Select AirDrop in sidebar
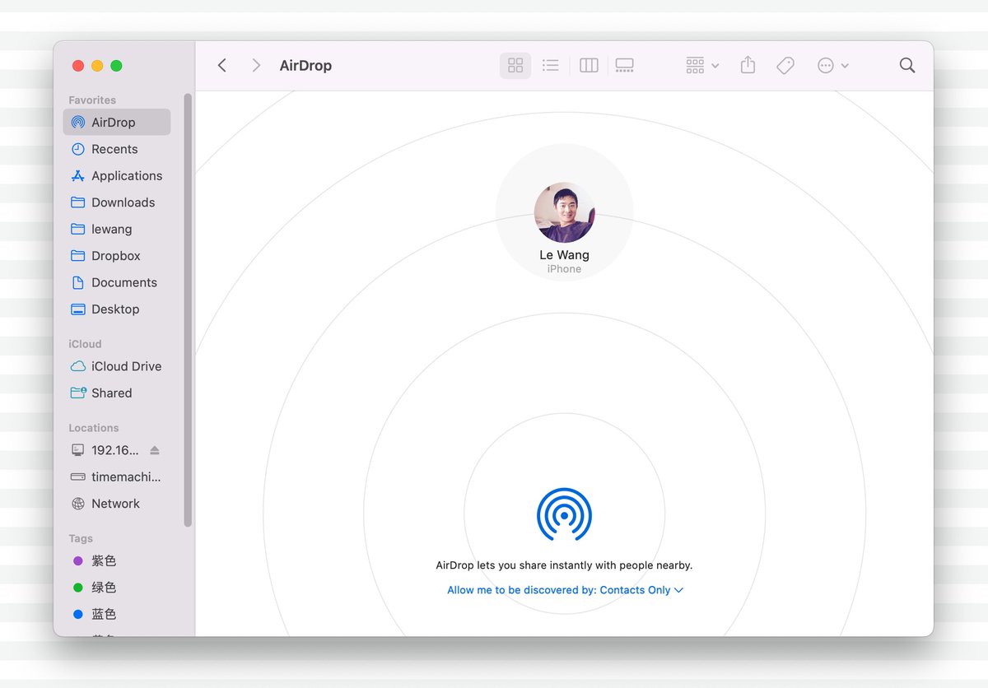988x688 pixels. coord(117,122)
